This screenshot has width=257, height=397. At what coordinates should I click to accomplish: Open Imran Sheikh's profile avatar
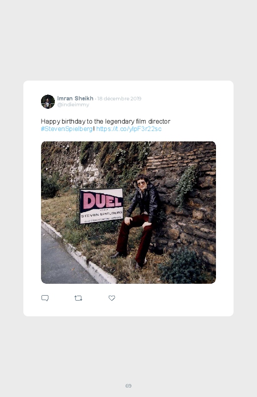pyautogui.click(x=48, y=101)
